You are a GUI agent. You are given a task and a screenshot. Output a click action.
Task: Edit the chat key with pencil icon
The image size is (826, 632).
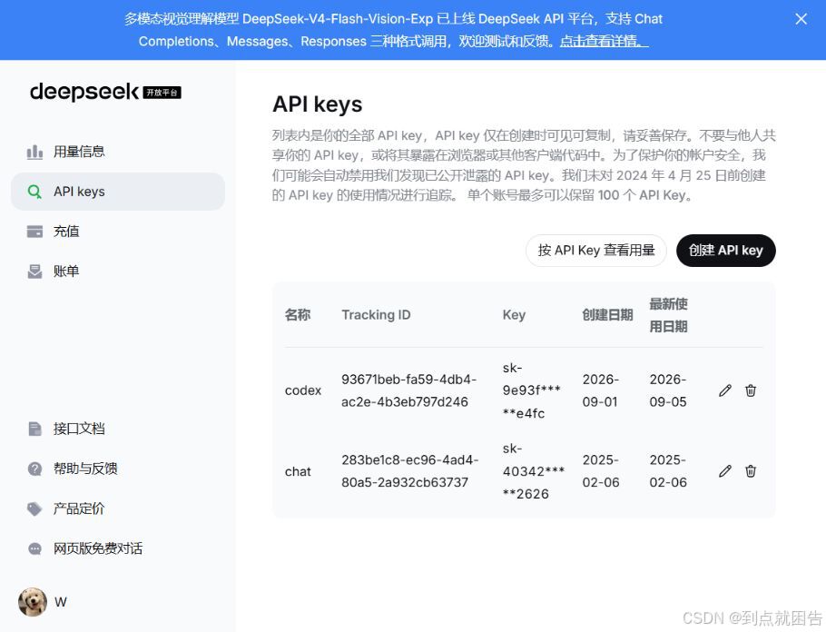pyautogui.click(x=725, y=471)
